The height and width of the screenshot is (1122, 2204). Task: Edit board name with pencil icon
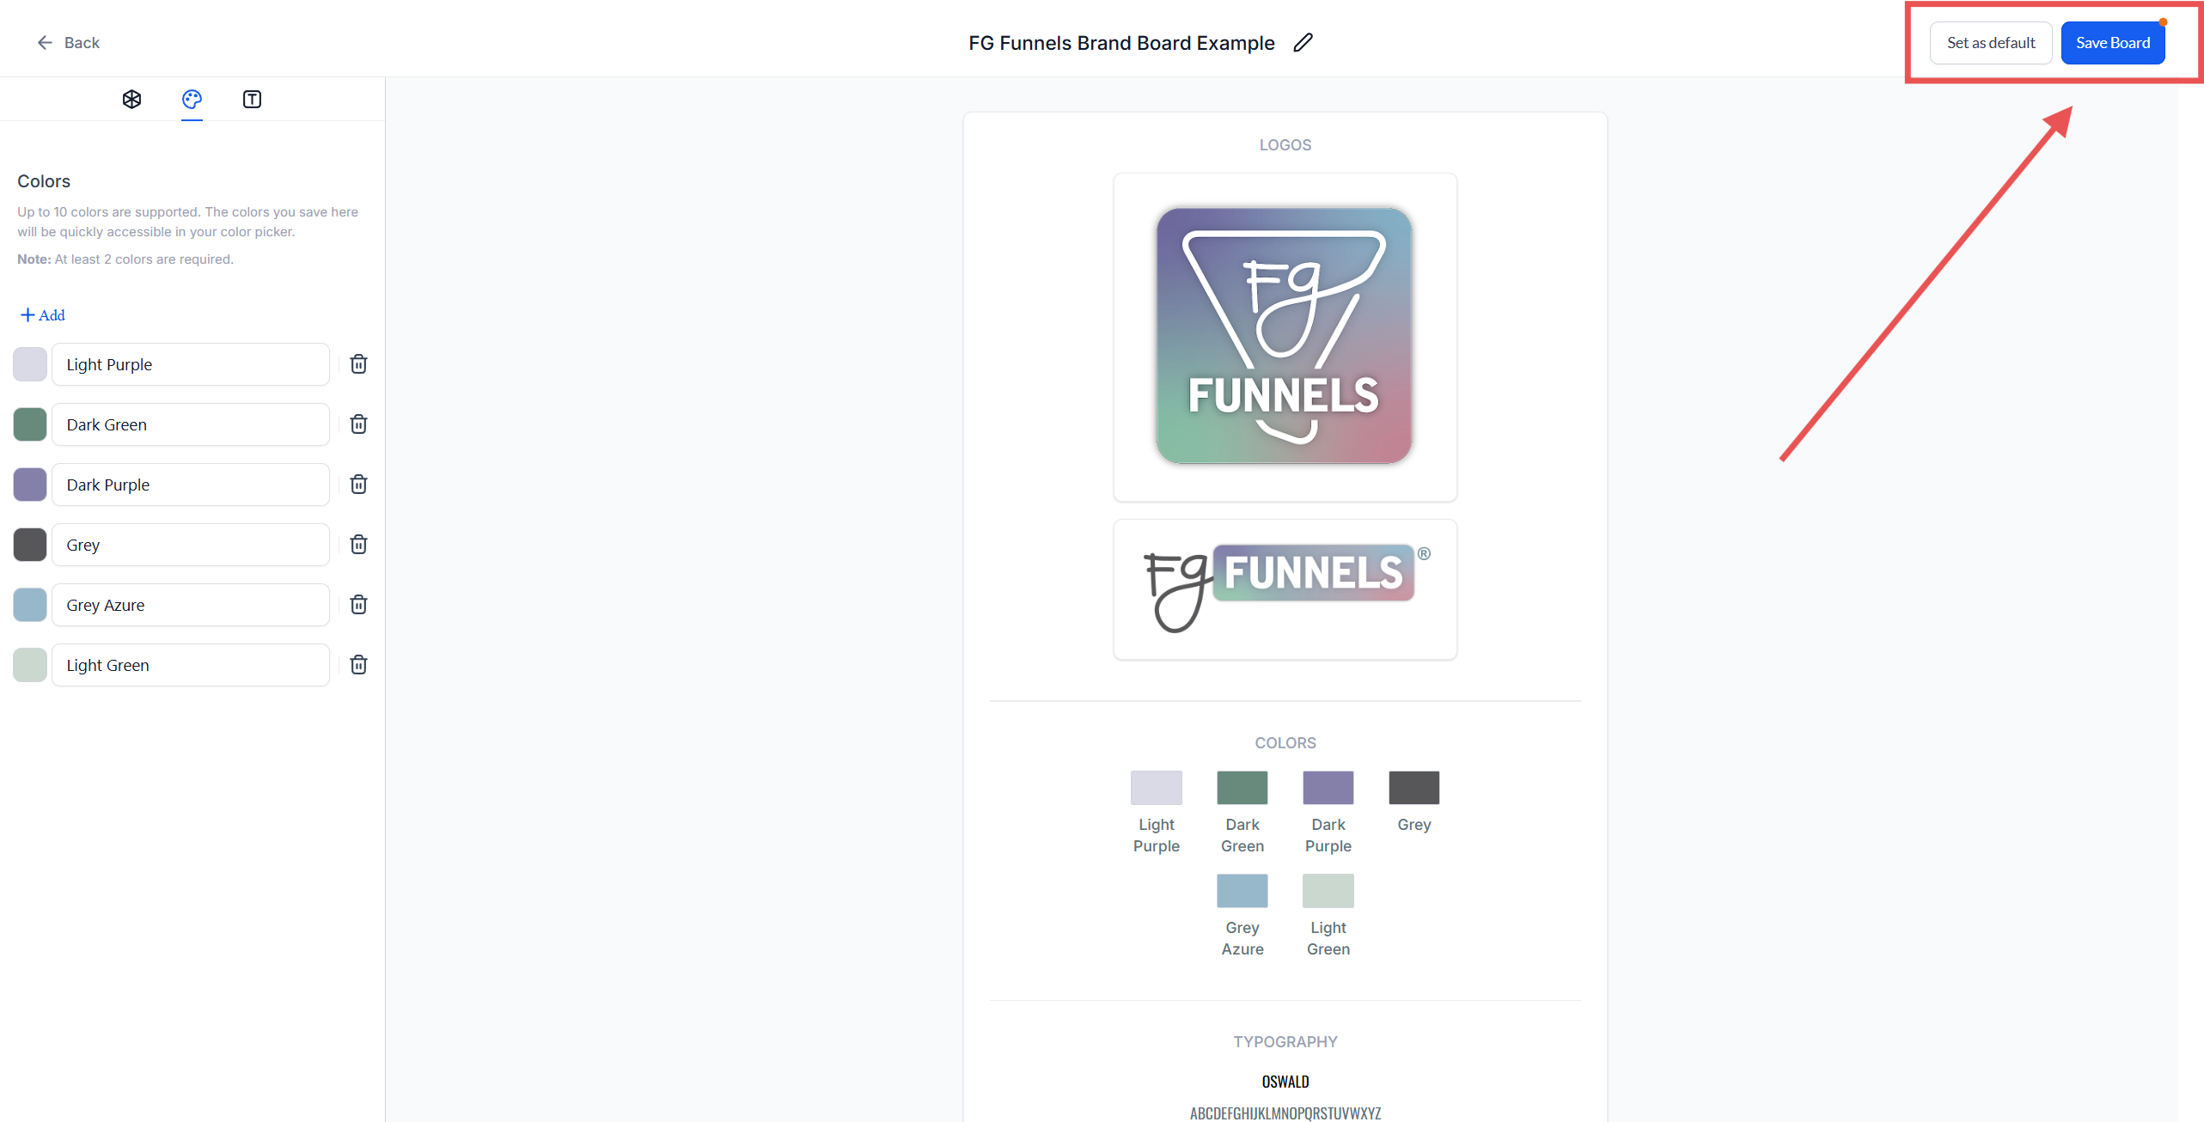point(1303,42)
